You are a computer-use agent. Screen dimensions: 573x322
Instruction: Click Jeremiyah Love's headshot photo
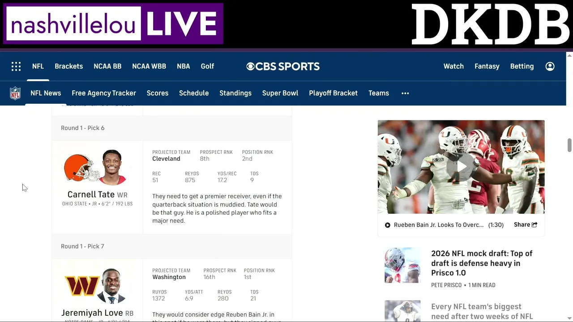click(111, 286)
